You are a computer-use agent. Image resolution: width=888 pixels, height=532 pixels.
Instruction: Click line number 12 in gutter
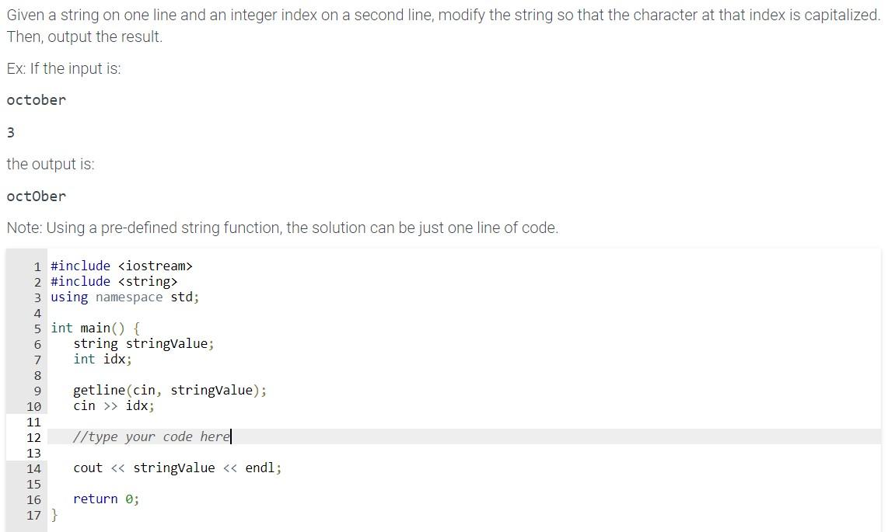click(34, 437)
